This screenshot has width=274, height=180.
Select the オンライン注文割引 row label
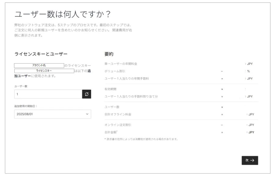click(118, 125)
